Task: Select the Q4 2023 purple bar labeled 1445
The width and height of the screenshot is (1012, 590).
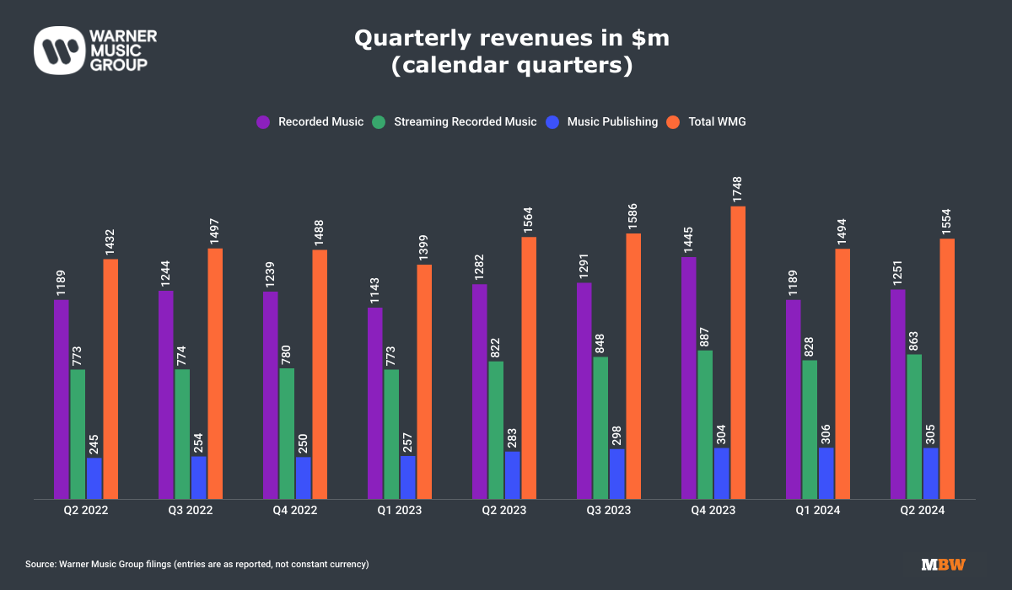Action: pyautogui.click(x=689, y=378)
